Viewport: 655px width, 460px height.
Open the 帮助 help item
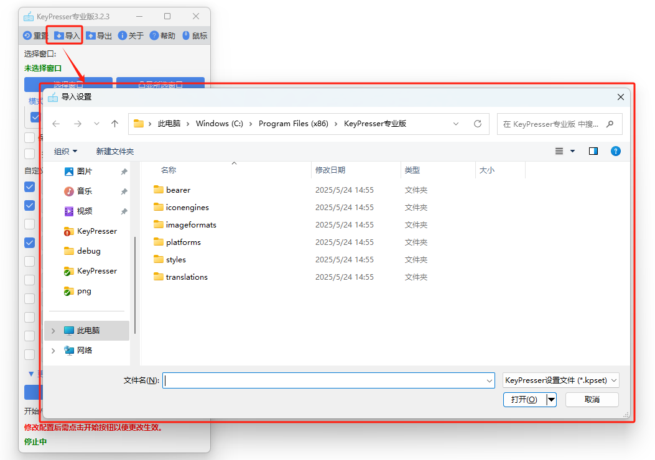point(162,36)
